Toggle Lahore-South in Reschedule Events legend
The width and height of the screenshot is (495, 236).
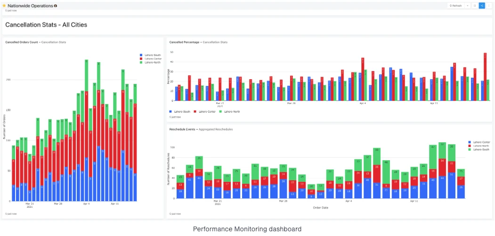pyautogui.click(x=479, y=150)
